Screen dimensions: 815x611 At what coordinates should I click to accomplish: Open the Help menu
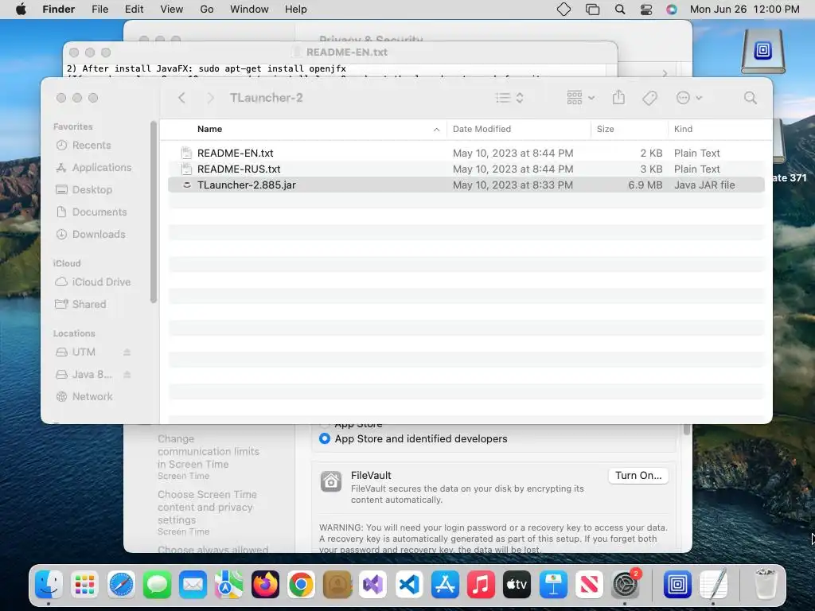(x=296, y=10)
